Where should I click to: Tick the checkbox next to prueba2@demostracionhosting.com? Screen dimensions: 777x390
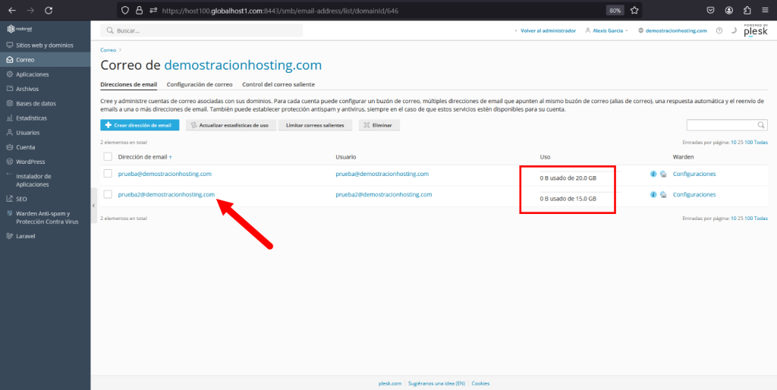108,194
